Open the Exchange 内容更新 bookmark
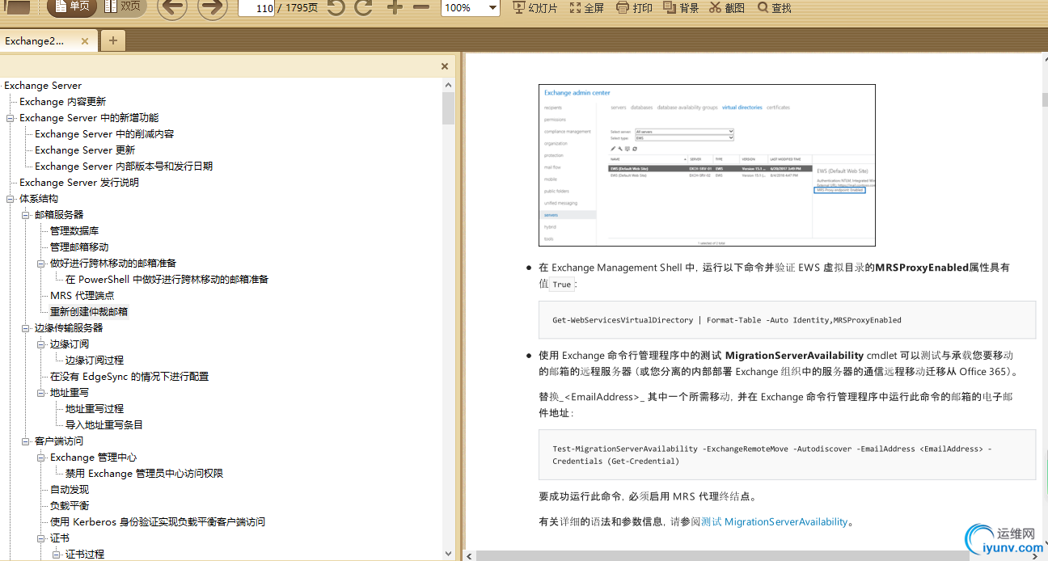Screen dimensions: 1048x561 (63, 102)
